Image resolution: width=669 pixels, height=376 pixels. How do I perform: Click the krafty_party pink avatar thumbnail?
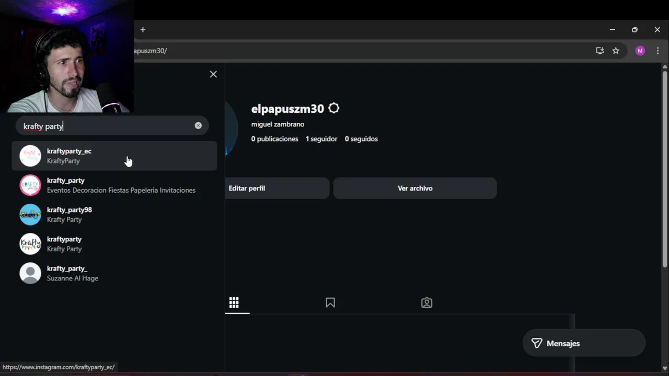pos(30,185)
